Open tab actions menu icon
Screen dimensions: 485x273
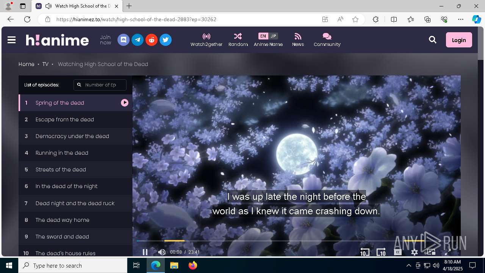(23, 6)
